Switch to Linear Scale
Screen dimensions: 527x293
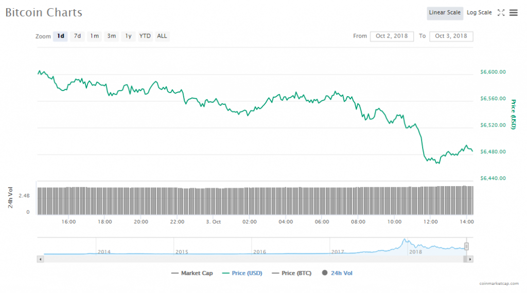coord(445,13)
